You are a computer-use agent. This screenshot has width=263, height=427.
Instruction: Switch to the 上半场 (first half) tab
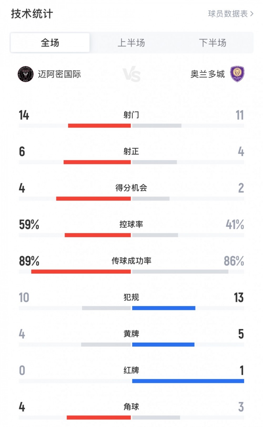[131, 43]
